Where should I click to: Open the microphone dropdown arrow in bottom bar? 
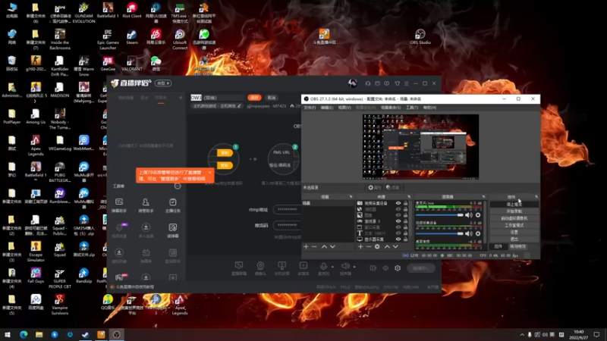tap(332, 267)
